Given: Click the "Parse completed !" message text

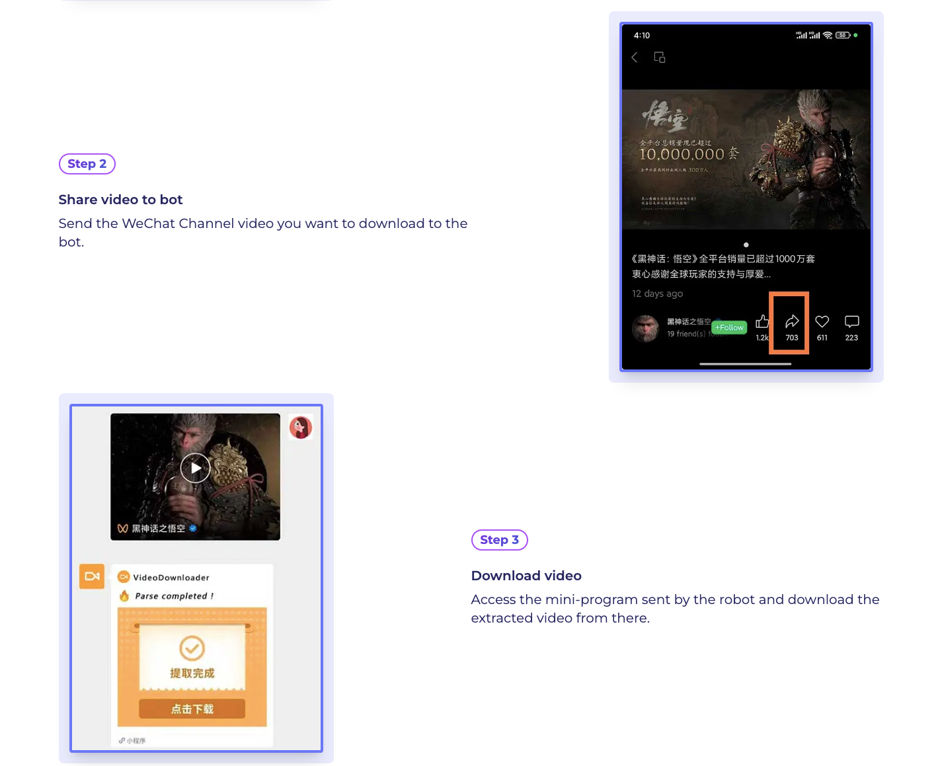Looking at the screenshot, I should (175, 596).
